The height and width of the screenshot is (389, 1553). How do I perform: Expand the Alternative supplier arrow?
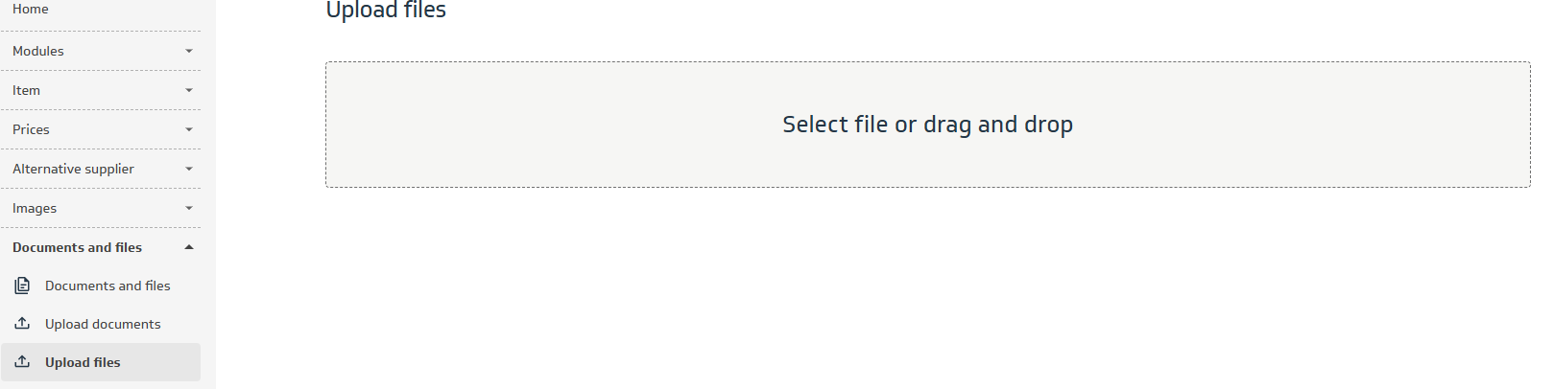click(189, 169)
